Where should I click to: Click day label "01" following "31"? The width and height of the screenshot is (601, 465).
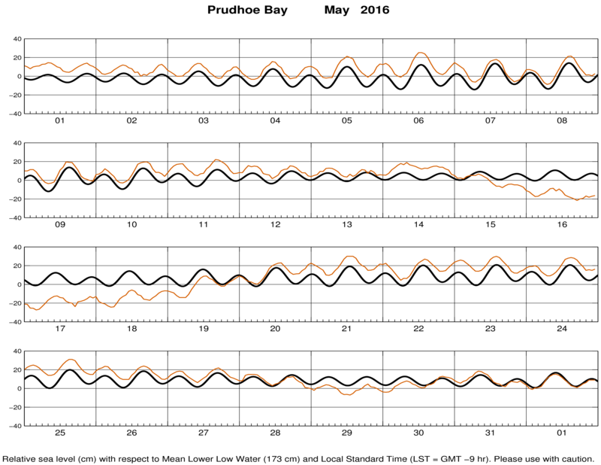(x=562, y=433)
